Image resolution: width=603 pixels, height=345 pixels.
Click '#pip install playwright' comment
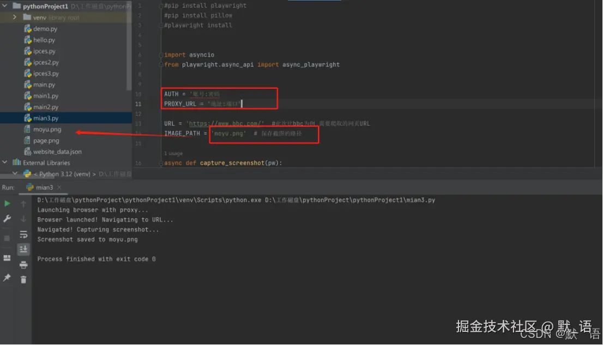click(205, 6)
